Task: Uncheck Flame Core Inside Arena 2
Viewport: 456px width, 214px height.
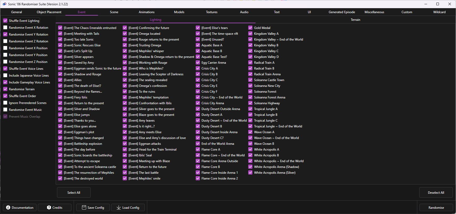Action: [x=198, y=178]
